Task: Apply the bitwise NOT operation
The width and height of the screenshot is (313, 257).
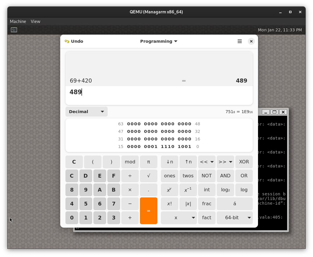Action: click(x=207, y=176)
